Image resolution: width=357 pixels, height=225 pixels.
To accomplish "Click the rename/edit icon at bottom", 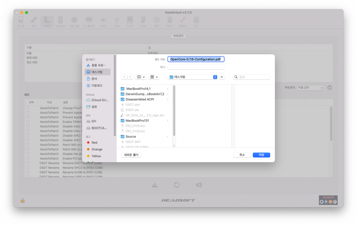I will point(199,185).
